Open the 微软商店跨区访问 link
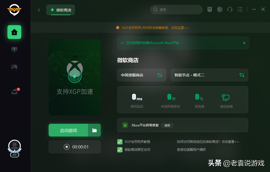The width and height of the screenshot is (270, 172). pyautogui.click(x=137, y=150)
